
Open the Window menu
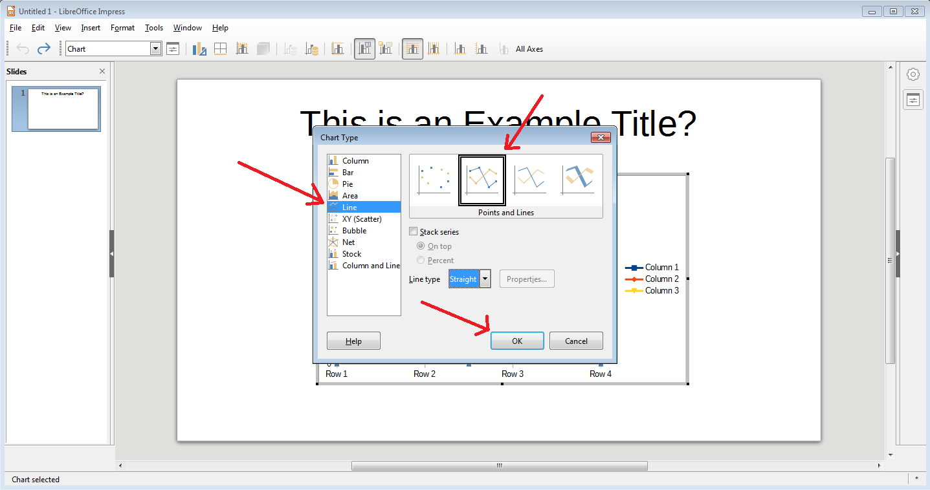tap(188, 28)
